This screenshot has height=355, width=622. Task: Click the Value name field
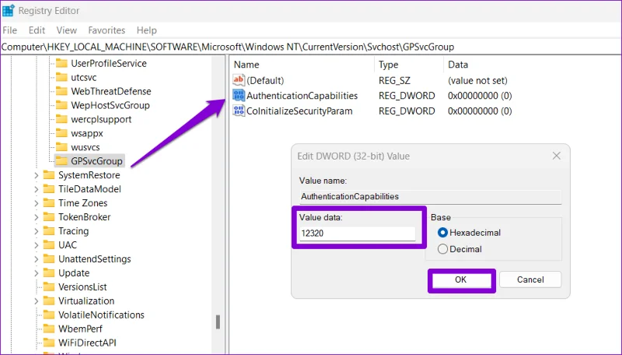pyautogui.click(x=431, y=196)
